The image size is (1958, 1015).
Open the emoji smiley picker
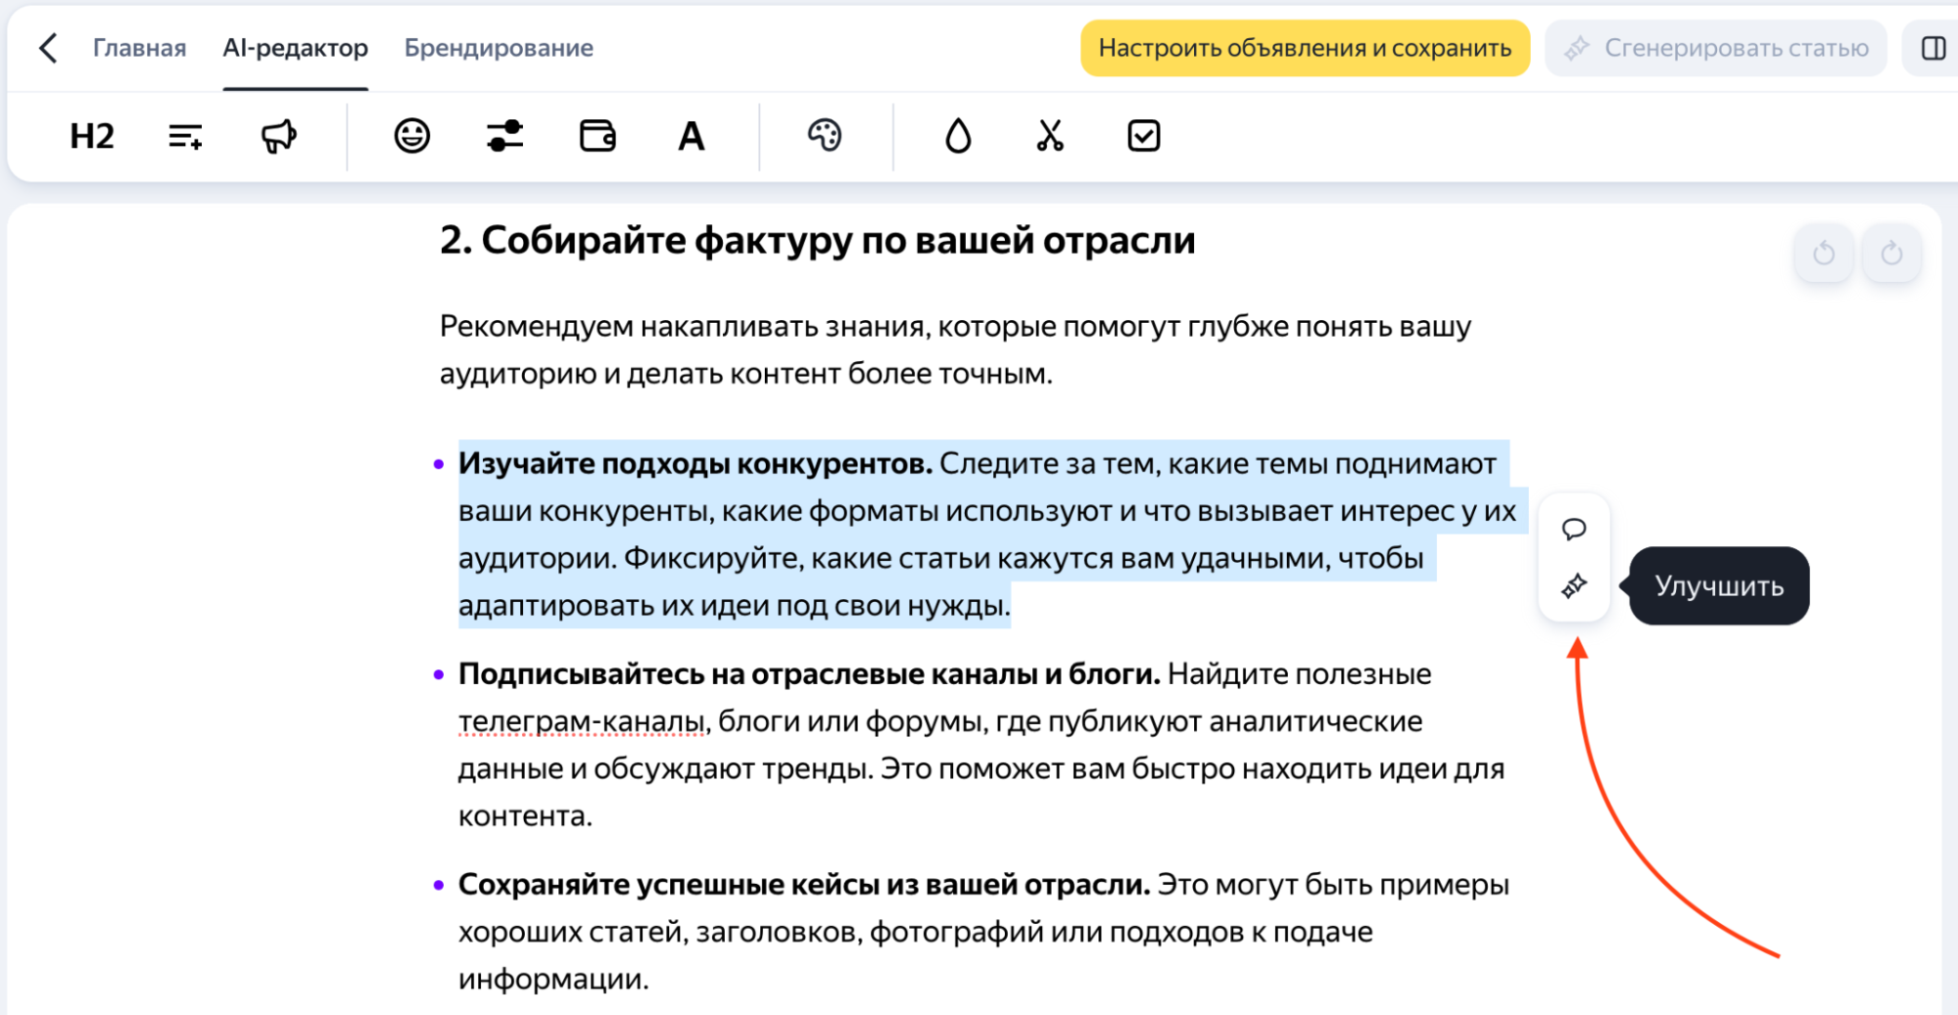412,136
